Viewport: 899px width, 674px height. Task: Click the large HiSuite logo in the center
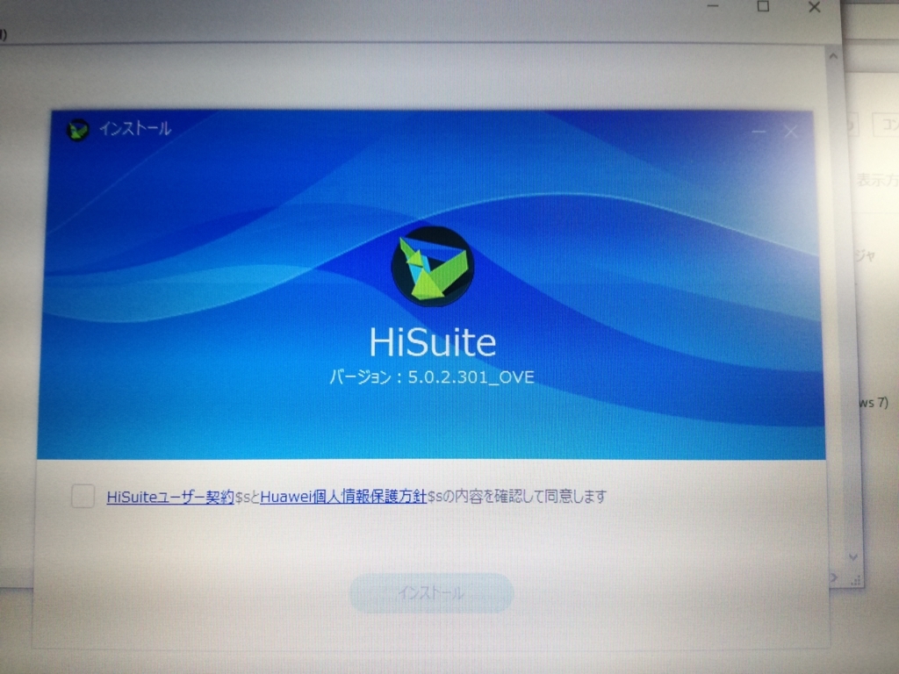tap(432, 266)
